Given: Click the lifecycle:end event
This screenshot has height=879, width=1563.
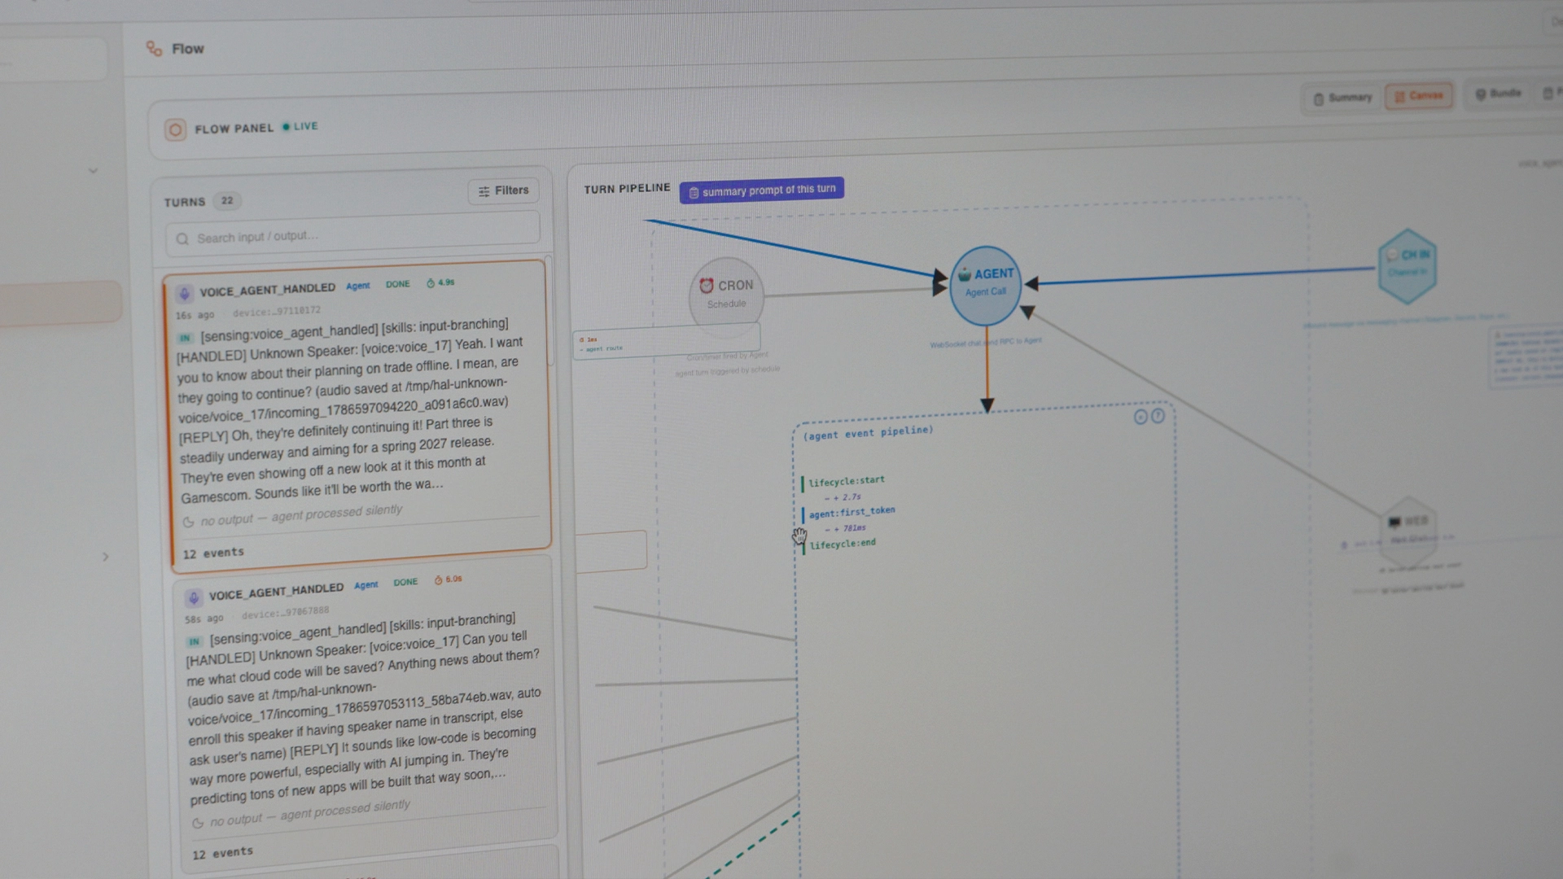Looking at the screenshot, I should pos(843,544).
